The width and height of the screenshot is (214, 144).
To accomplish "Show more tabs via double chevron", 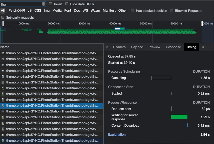I will (203, 47).
